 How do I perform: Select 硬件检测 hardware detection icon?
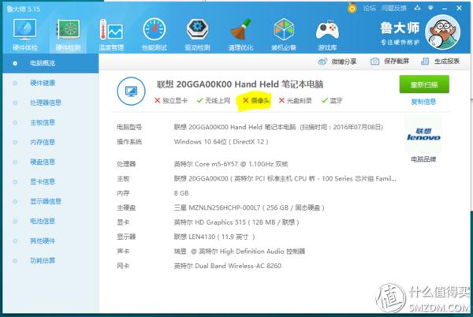tap(68, 34)
